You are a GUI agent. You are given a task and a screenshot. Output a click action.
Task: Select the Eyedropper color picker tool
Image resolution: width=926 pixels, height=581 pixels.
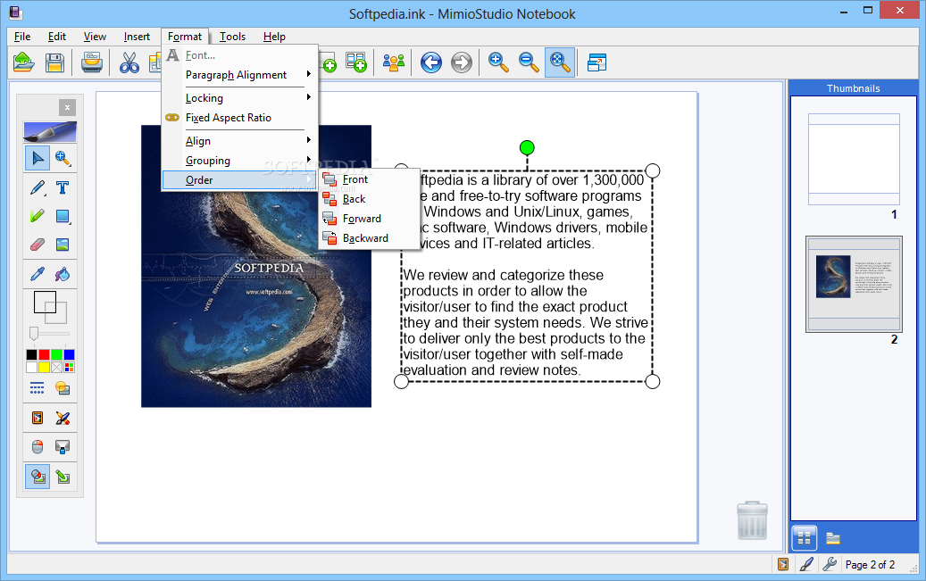click(38, 274)
